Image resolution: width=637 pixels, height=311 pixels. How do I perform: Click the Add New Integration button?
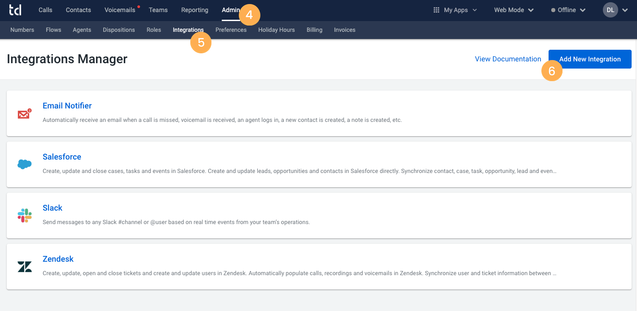pyautogui.click(x=590, y=59)
